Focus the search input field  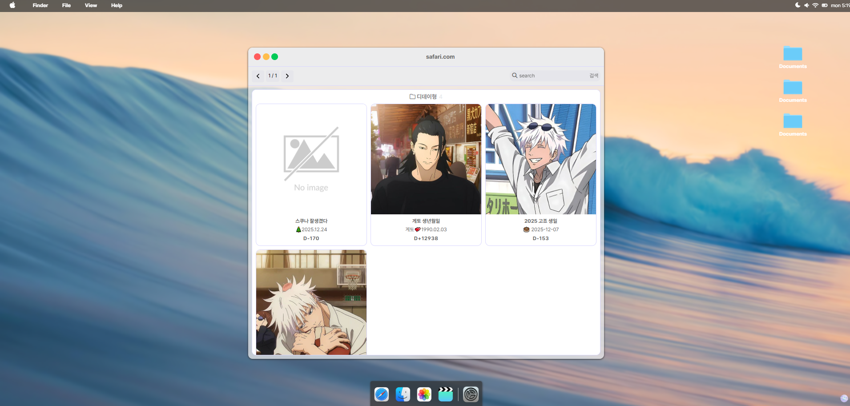pos(553,76)
